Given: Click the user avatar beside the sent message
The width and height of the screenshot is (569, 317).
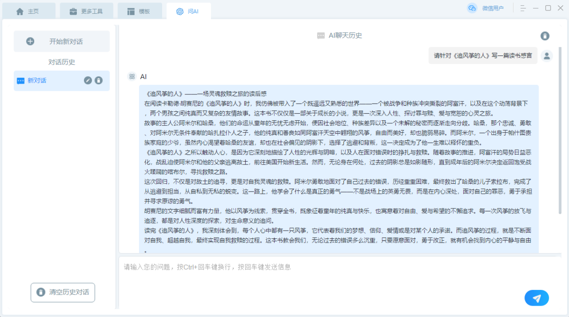Looking at the screenshot, I should 547,56.
